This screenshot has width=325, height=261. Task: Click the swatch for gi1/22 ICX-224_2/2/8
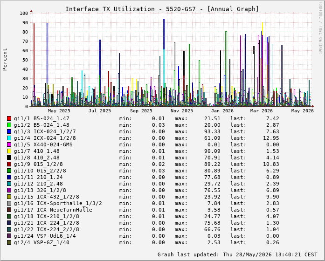[x=9, y=229]
